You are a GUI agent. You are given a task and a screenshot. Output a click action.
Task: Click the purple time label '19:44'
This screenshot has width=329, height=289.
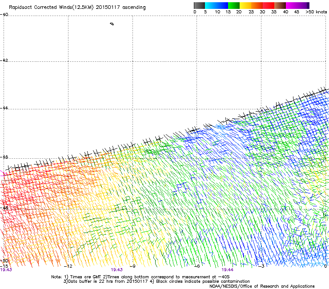click(228, 270)
